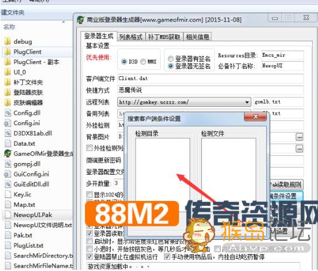Open the 相关信息 tab
The height and width of the screenshot is (271, 318).
[197, 37]
